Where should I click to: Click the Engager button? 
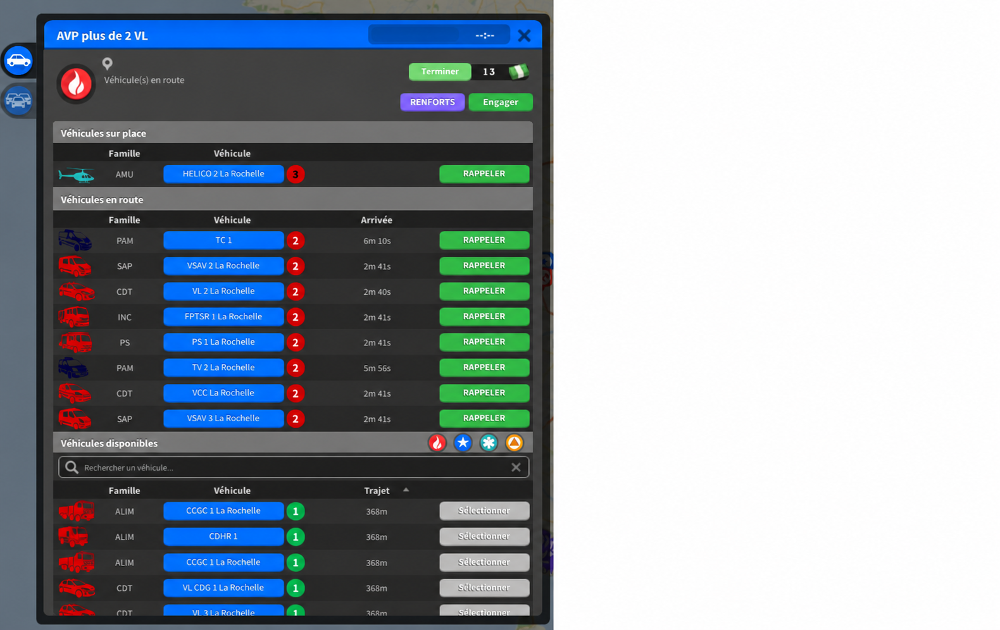coord(501,102)
